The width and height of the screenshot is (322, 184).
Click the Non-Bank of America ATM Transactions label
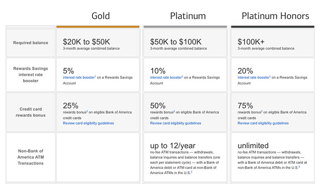click(31, 157)
